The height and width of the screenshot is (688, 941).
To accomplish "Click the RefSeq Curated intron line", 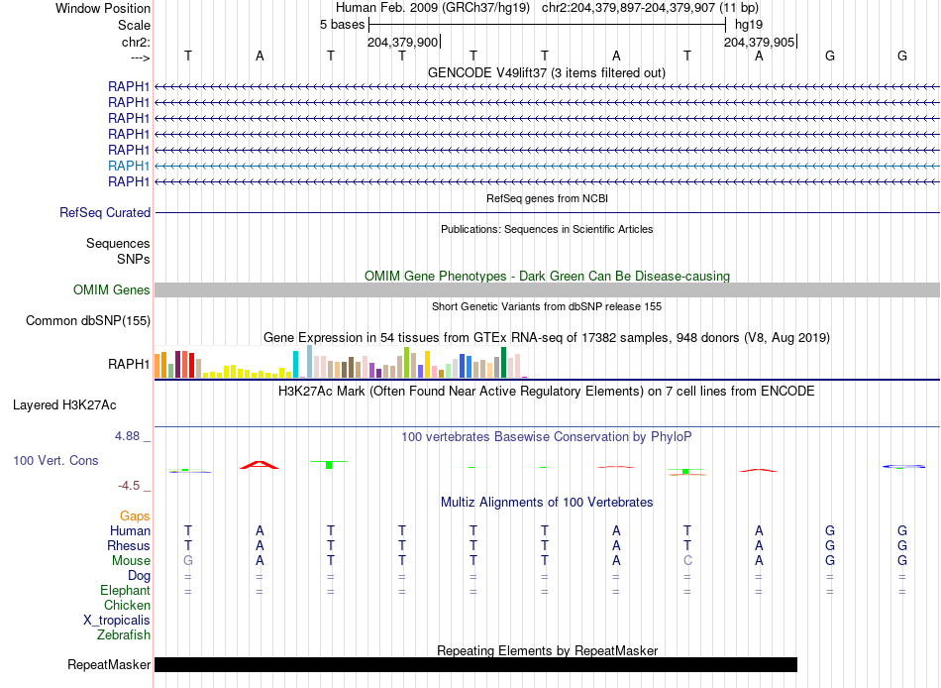I will 547,213.
